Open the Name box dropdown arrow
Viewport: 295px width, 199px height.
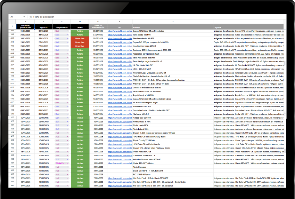point(24,17)
